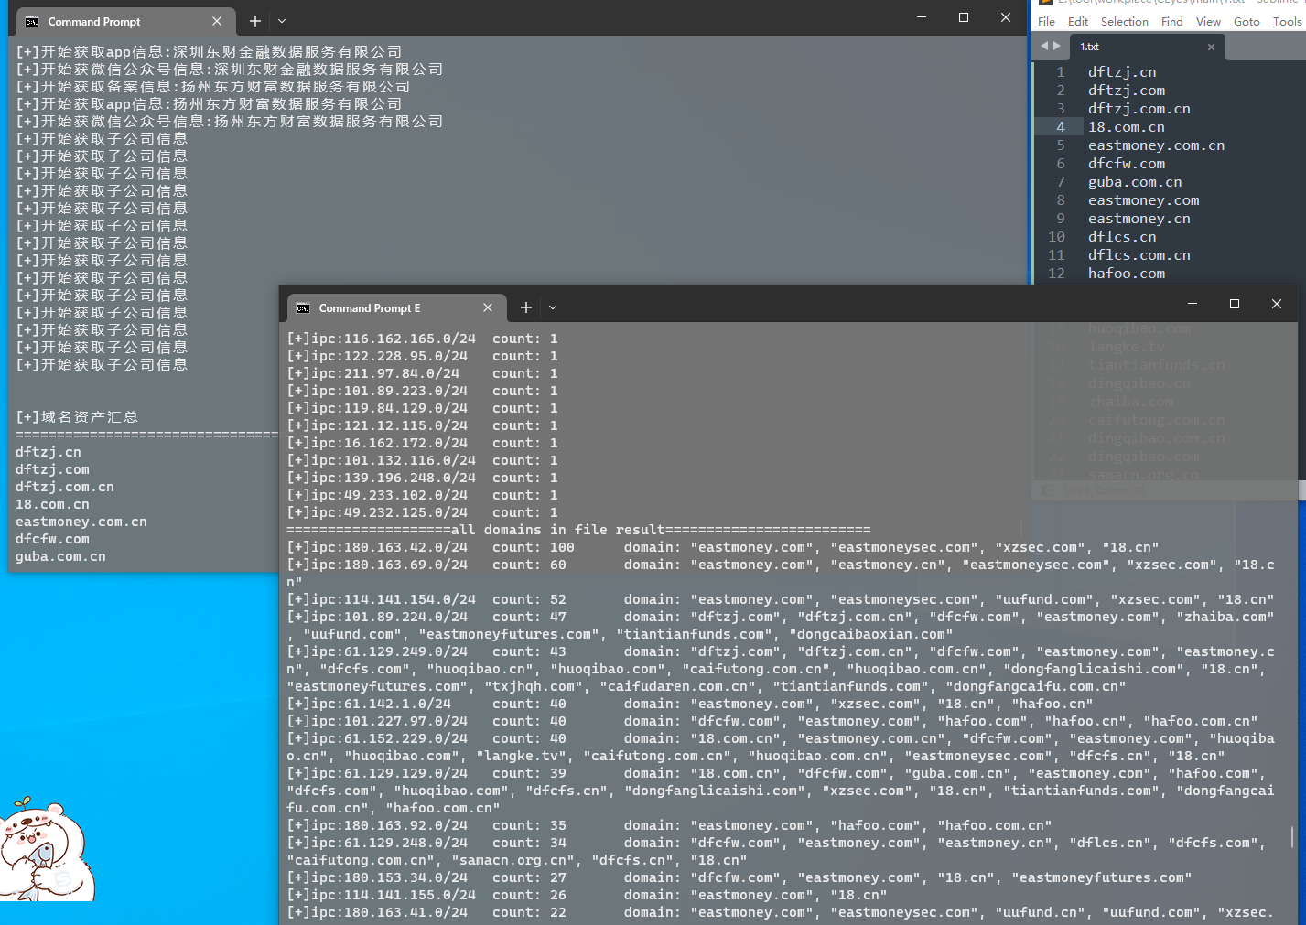Open the Selection menu in Sublime Text
The width and height of the screenshot is (1306, 925).
(x=1125, y=22)
